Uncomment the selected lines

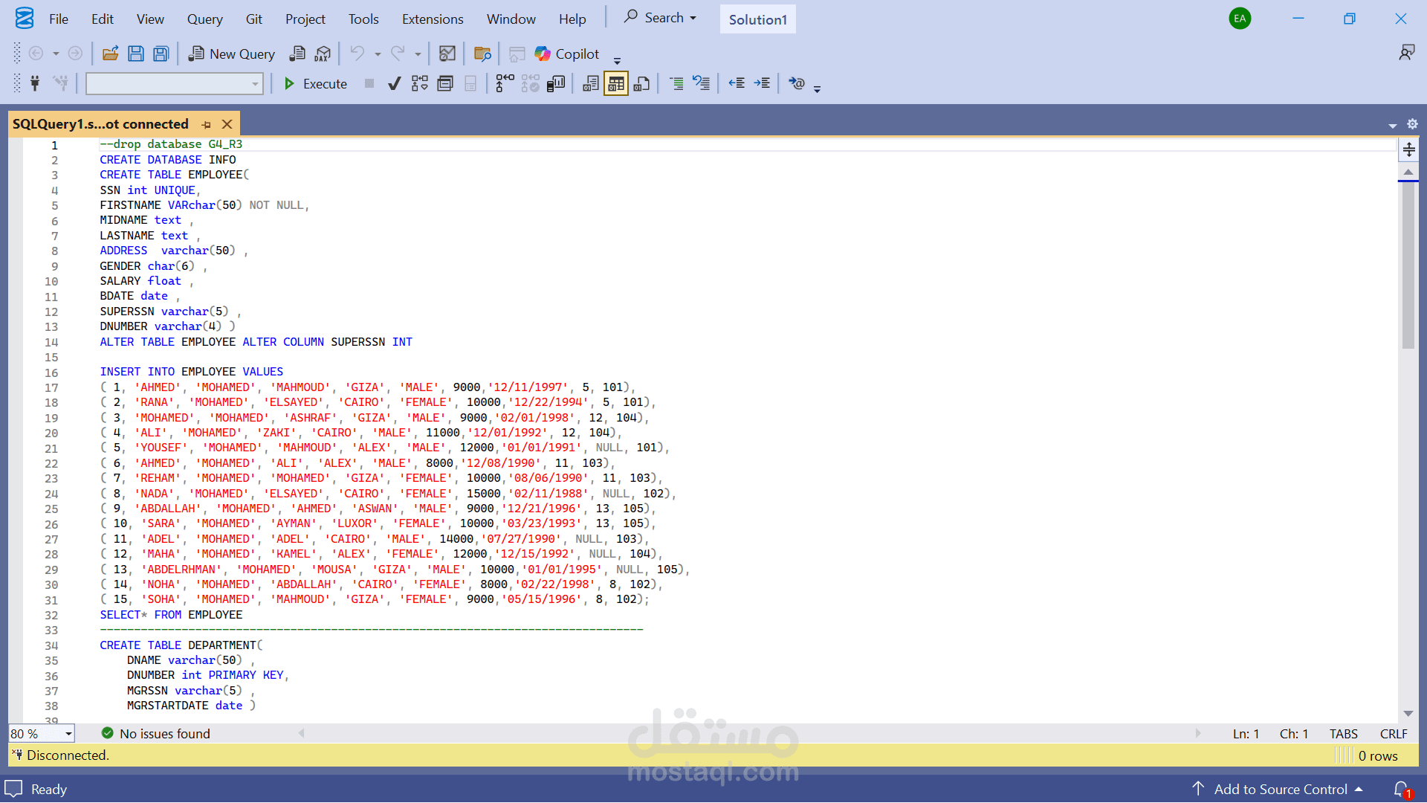coord(701,83)
